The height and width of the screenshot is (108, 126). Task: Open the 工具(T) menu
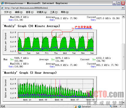click(x=54, y=12)
